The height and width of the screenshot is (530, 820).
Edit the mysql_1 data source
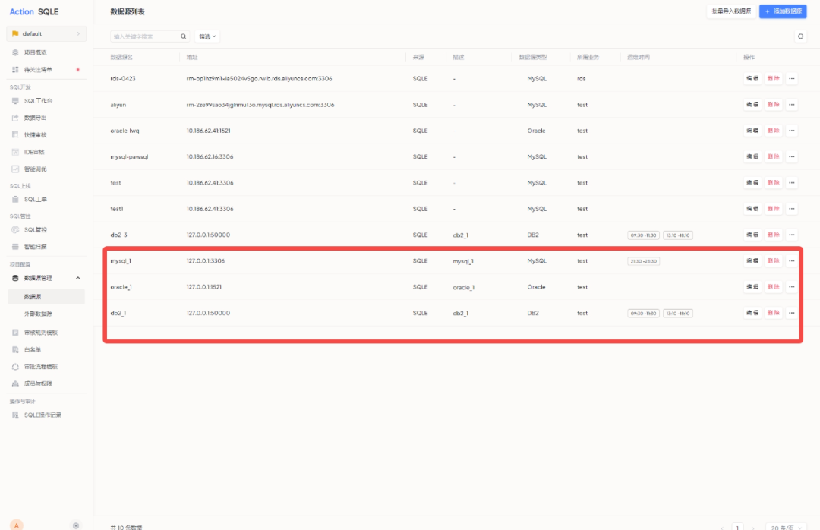pyautogui.click(x=752, y=260)
